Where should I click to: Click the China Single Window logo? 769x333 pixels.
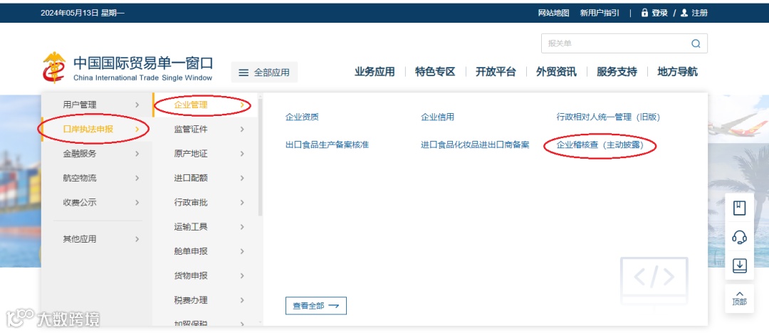pos(127,68)
